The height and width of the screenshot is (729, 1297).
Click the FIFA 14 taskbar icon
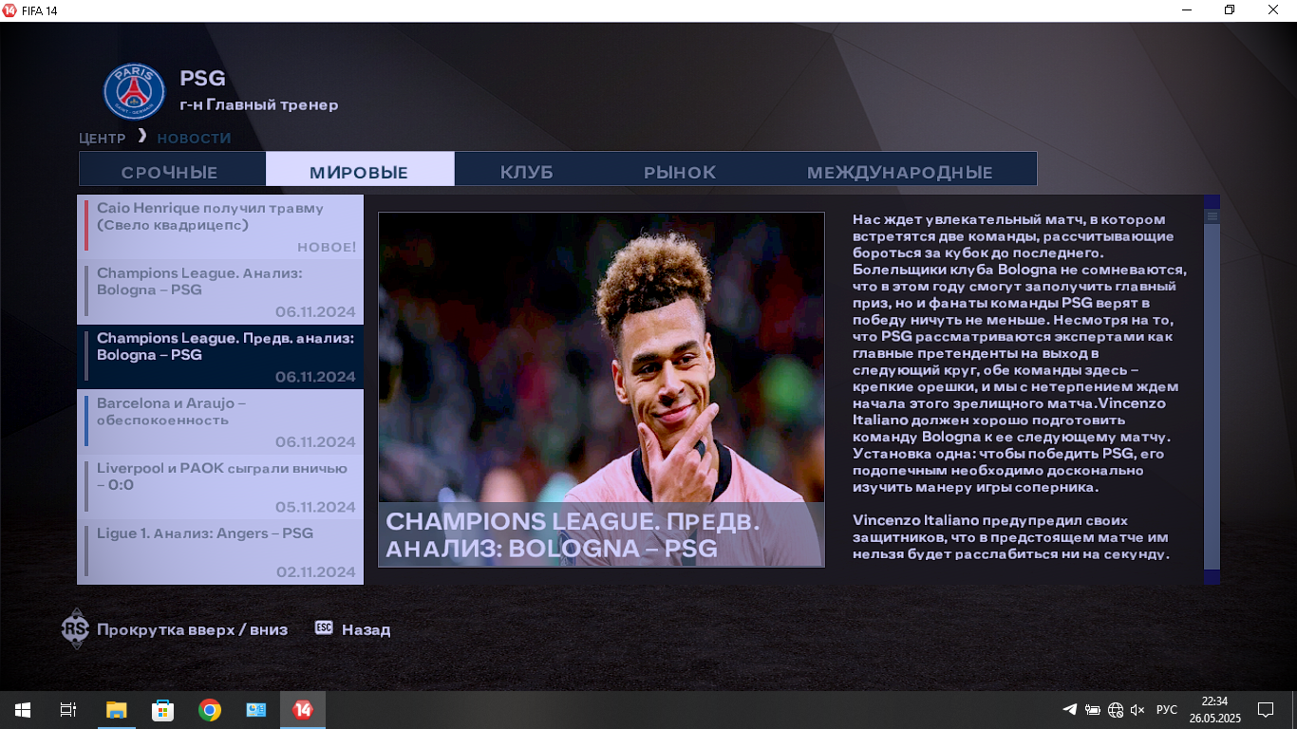click(x=303, y=710)
